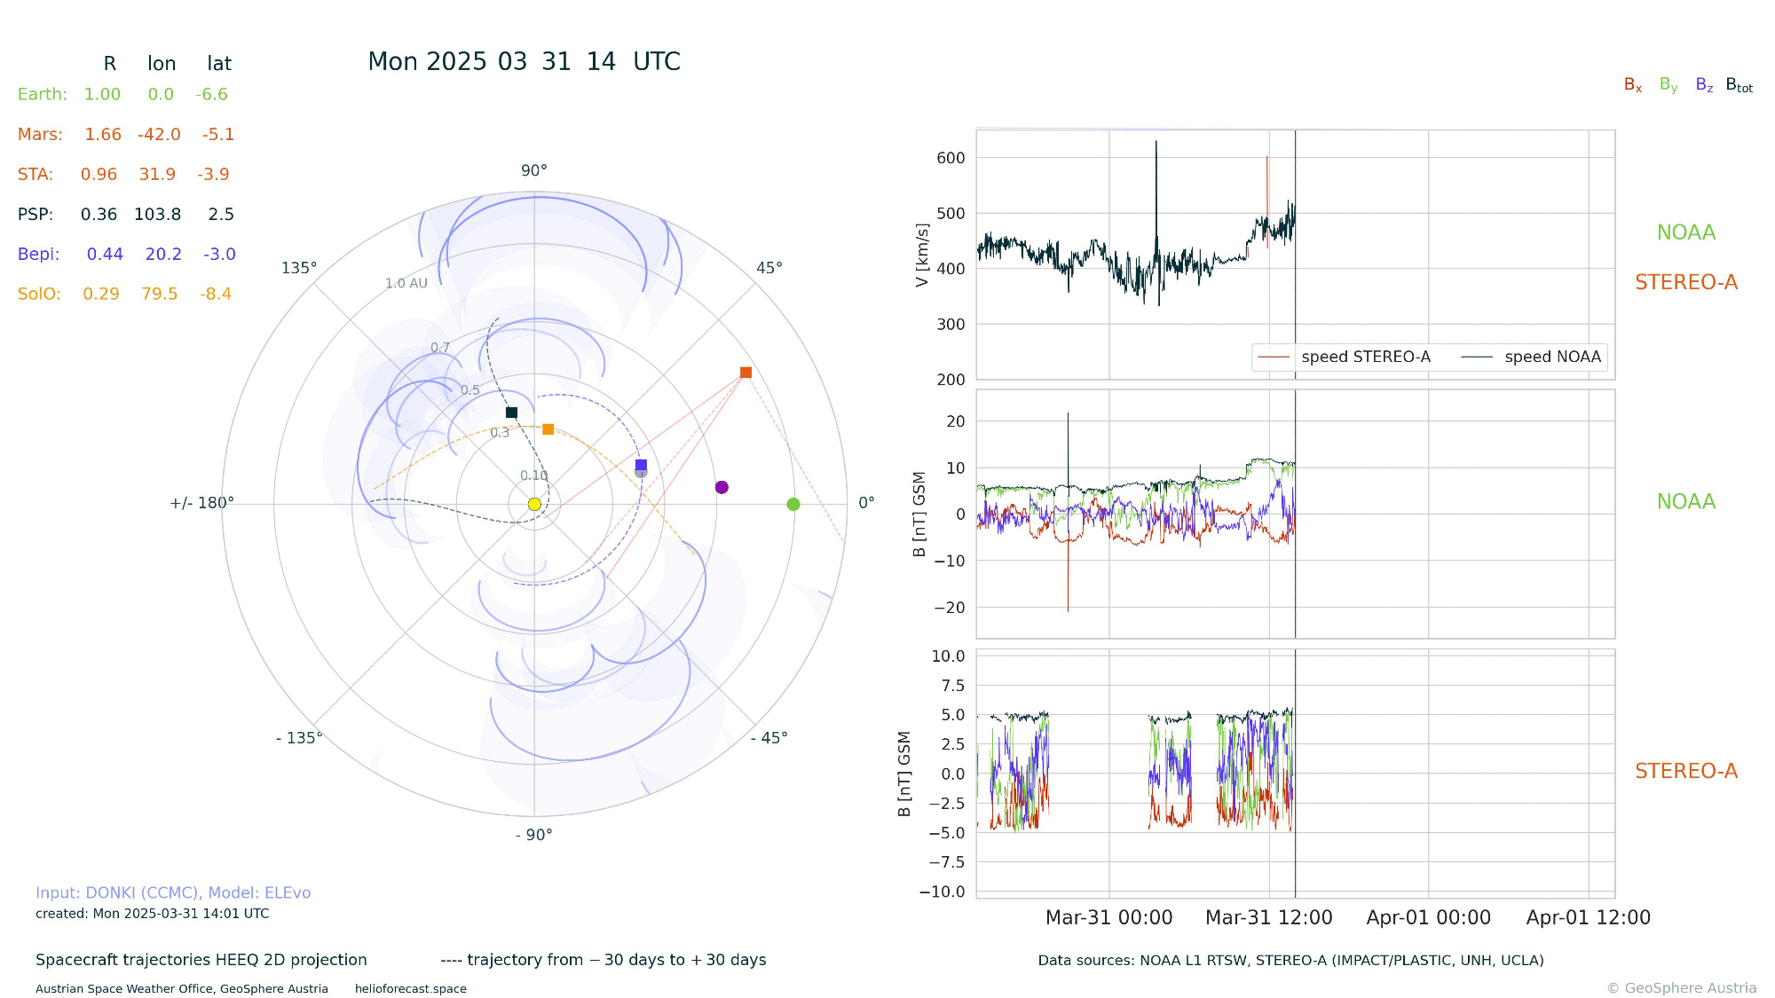Click the green Earth circle marker
The height and width of the screenshot is (998, 1775).
[793, 504]
